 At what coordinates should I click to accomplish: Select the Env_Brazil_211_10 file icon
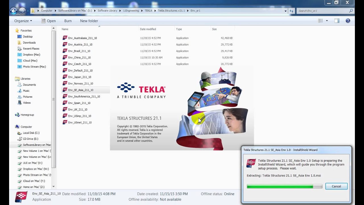tap(65, 51)
